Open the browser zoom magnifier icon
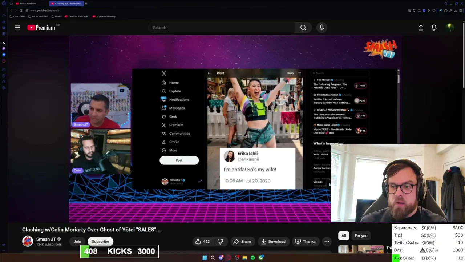 (x=409, y=11)
